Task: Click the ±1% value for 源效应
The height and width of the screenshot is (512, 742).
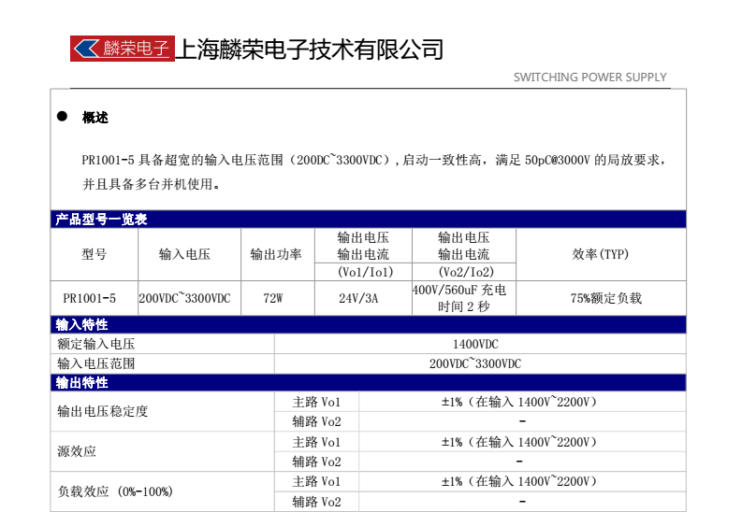Action: pos(519,442)
